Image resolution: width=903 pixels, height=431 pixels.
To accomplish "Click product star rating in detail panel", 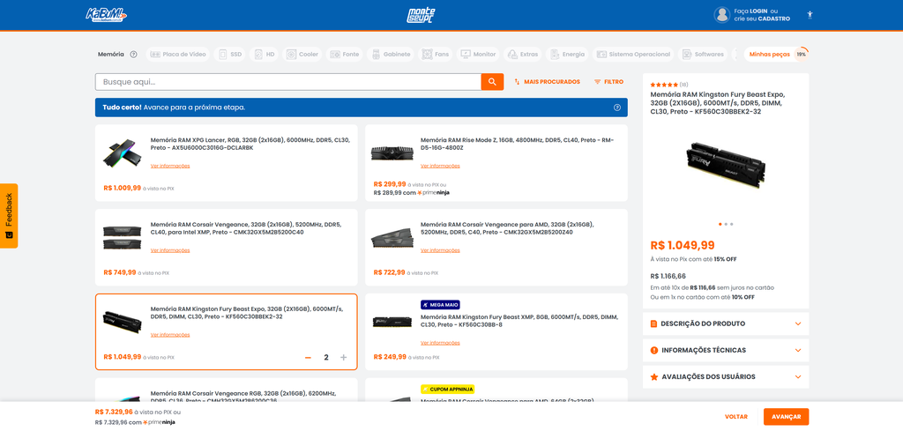I will click(x=664, y=85).
